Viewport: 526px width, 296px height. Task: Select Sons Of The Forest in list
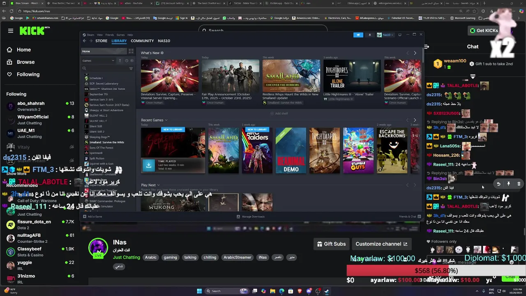coord(101,148)
